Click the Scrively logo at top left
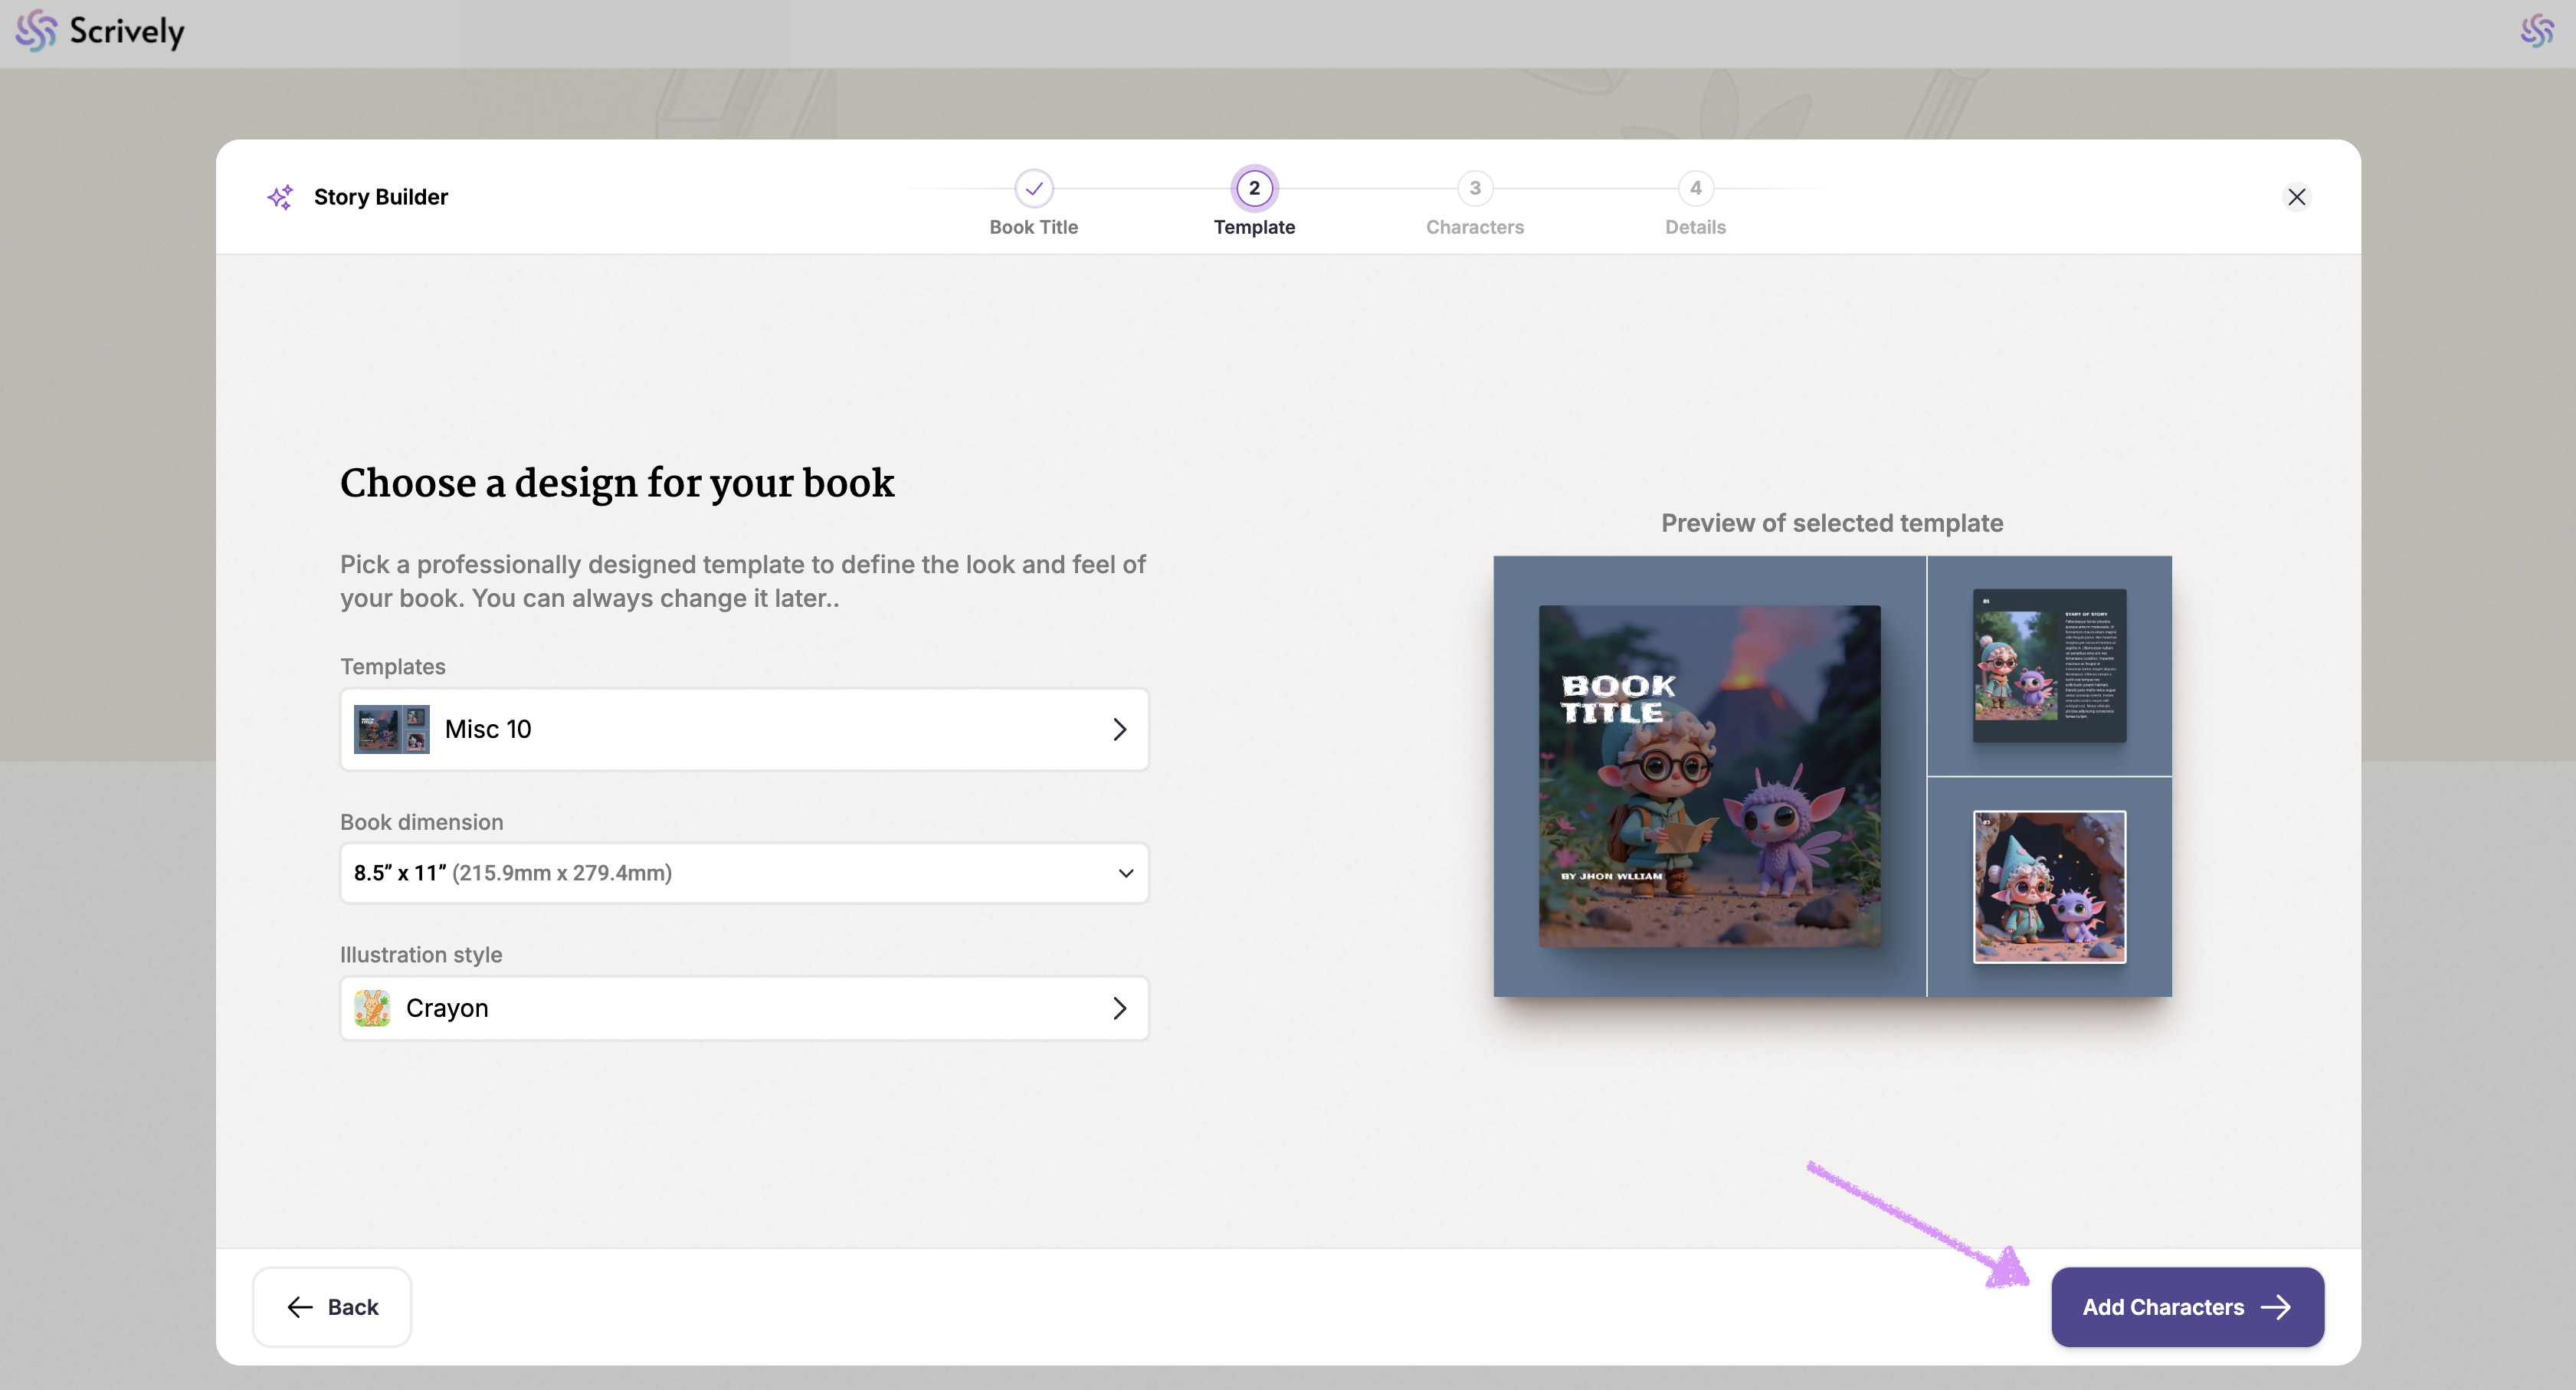2576x1390 pixels. coord(100,32)
